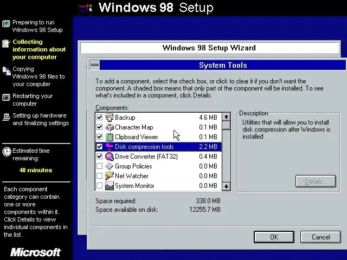
Task: Click the Preparing to run Setup step icon
Action: [x=6, y=23]
